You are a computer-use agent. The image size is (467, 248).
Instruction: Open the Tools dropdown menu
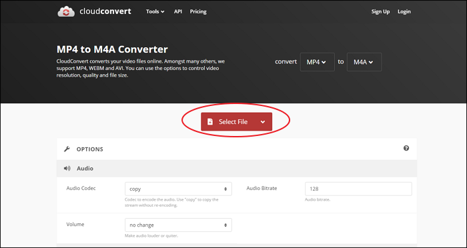click(x=155, y=11)
